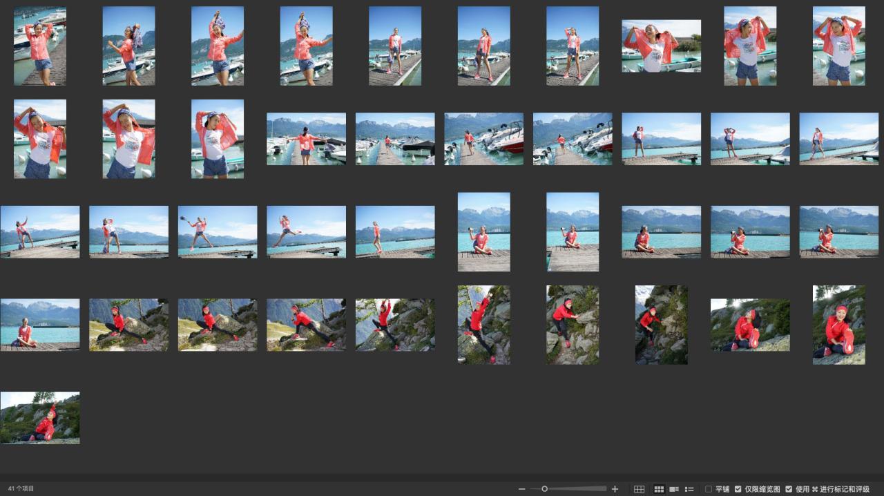Screen dimensions: 884x496
Task: Choose the last thumbnail in the top row
Action: click(x=838, y=46)
